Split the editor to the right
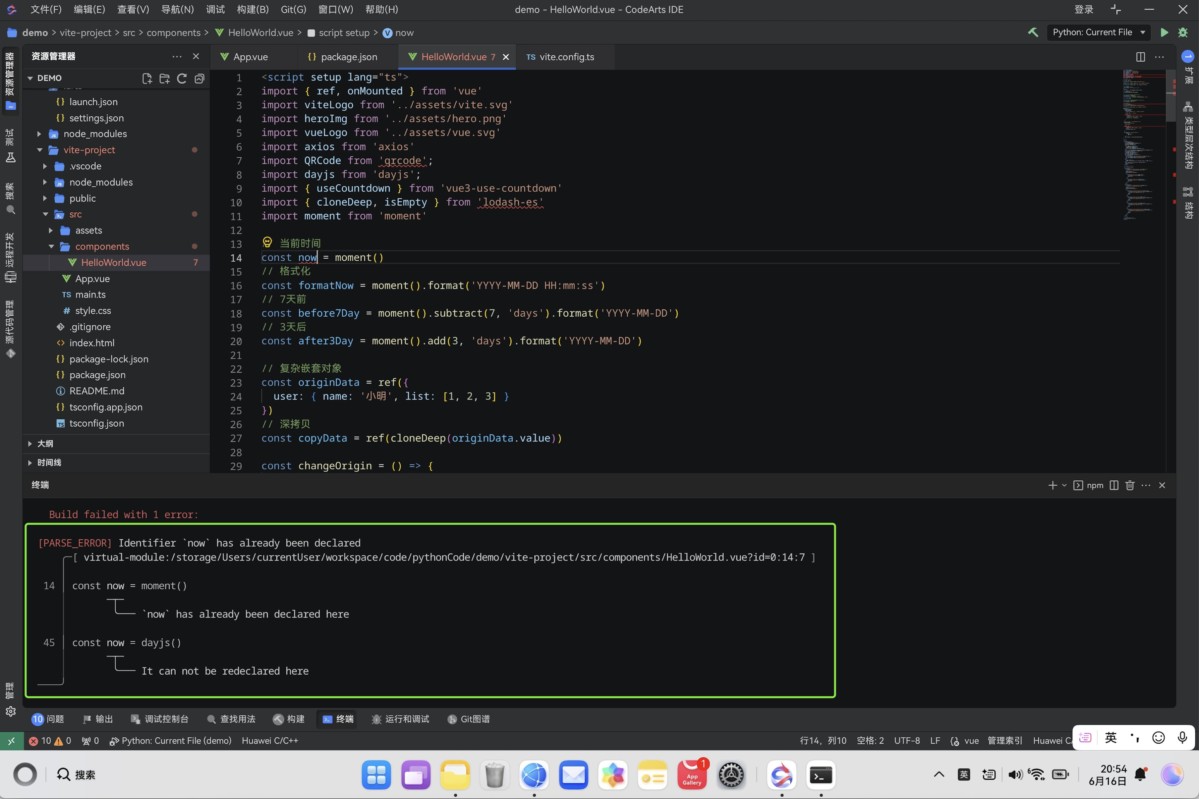This screenshot has height=799, width=1199. [1140, 57]
